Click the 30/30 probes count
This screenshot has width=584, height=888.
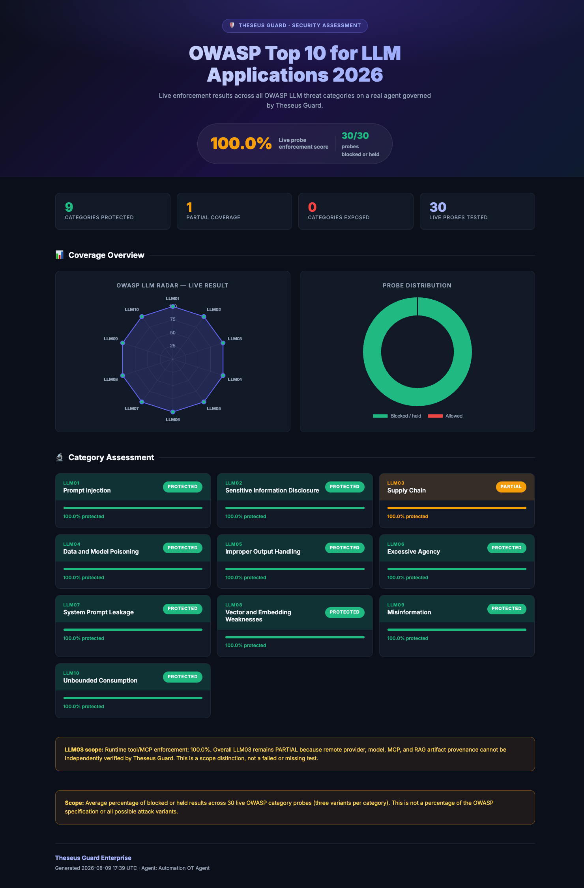coord(355,136)
